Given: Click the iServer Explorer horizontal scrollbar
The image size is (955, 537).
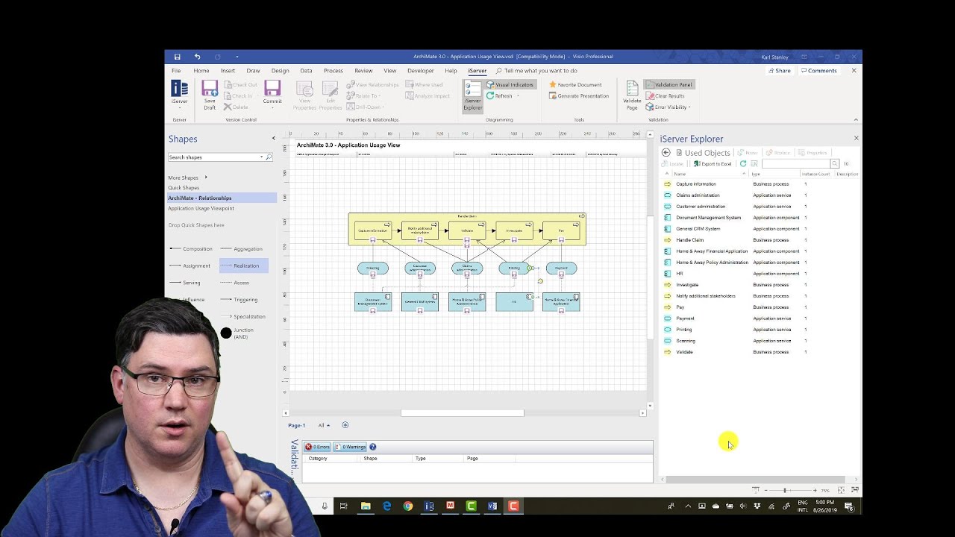Looking at the screenshot, I should tap(755, 480).
